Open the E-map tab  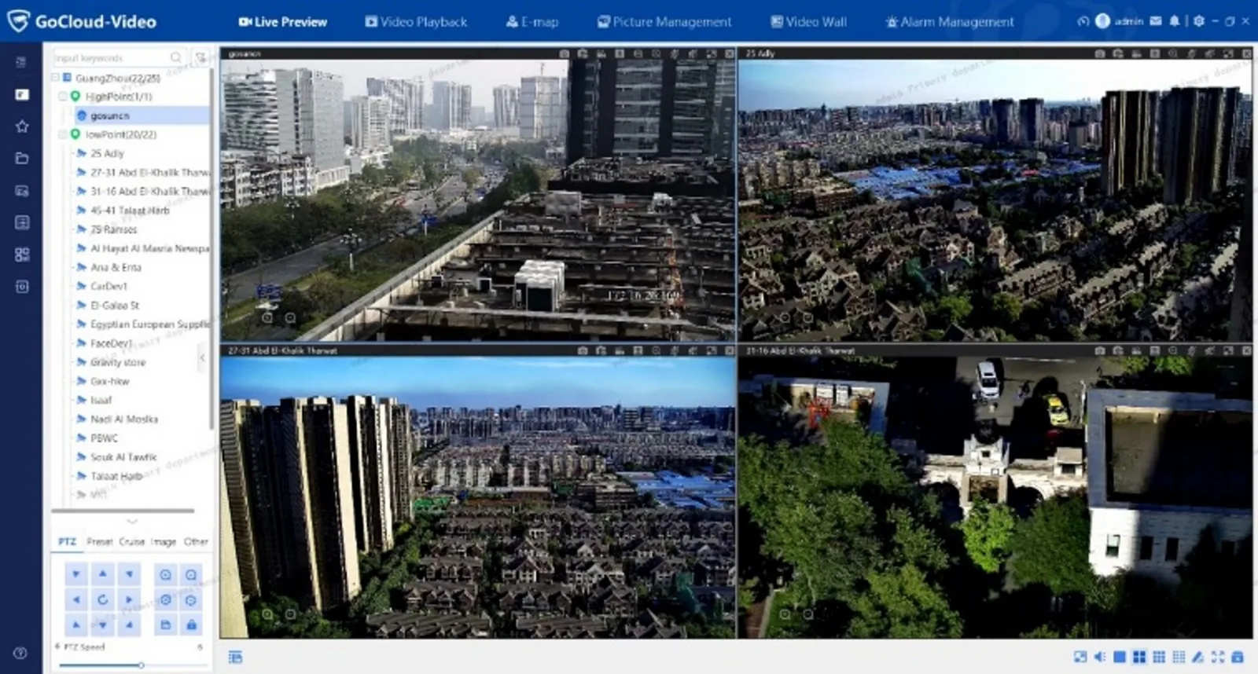pyautogui.click(x=532, y=22)
